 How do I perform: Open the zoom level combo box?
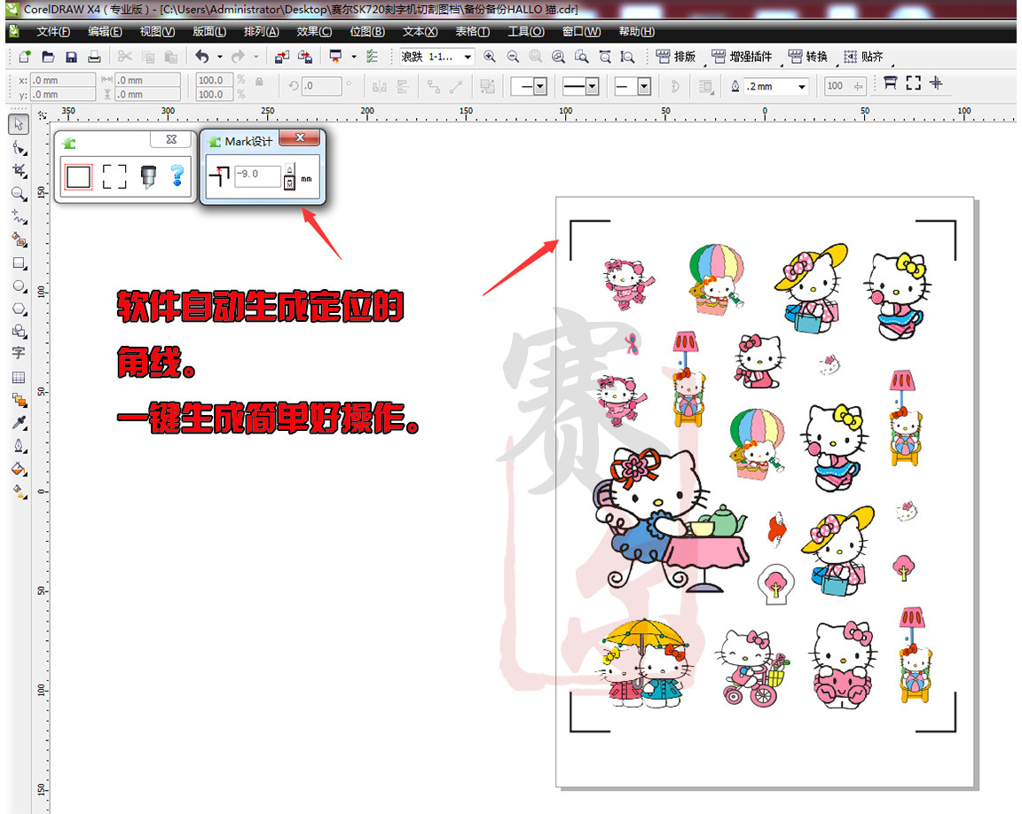point(436,57)
